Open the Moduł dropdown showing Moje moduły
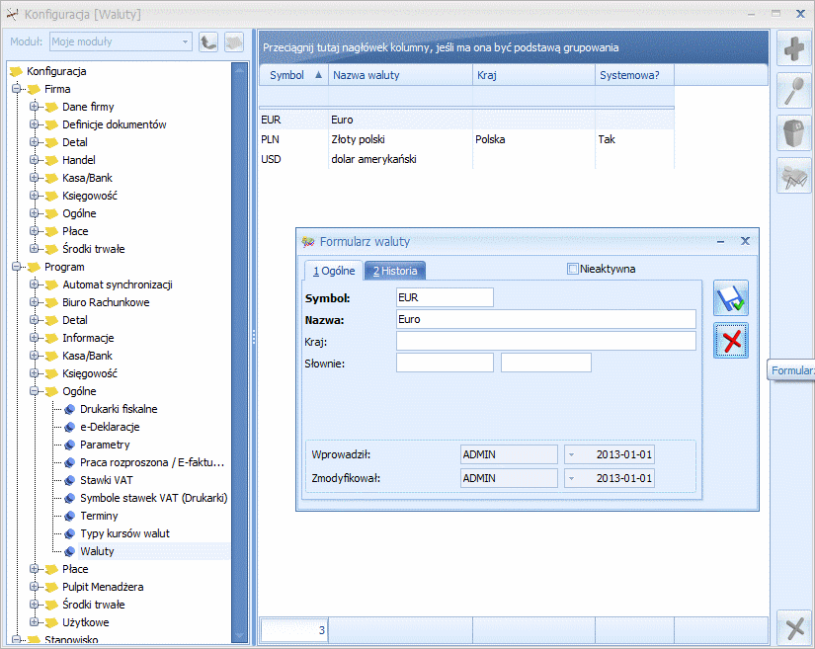Image resolution: width=815 pixels, height=649 pixels. pyautogui.click(x=185, y=42)
